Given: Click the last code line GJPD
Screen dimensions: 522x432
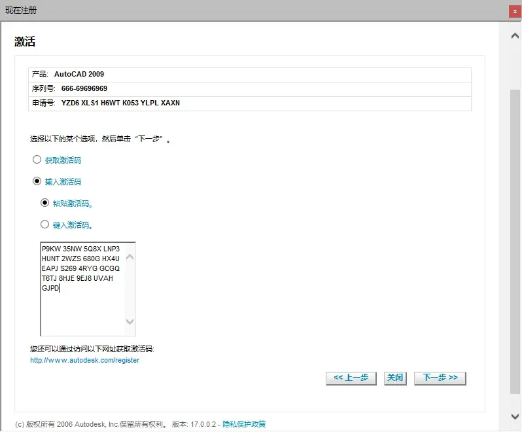Looking at the screenshot, I should tap(50, 288).
